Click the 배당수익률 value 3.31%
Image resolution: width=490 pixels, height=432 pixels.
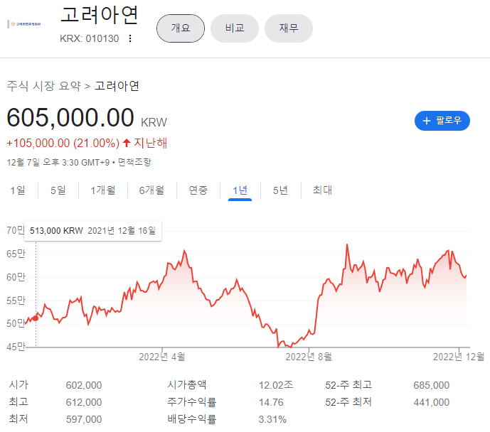point(272,419)
